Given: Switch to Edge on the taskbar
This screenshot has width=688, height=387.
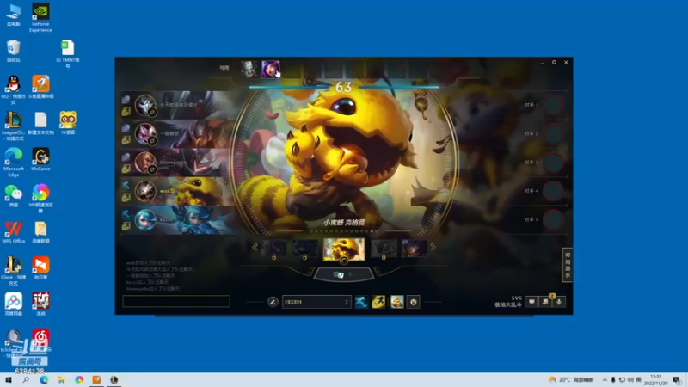Looking at the screenshot, I should pos(44,380).
